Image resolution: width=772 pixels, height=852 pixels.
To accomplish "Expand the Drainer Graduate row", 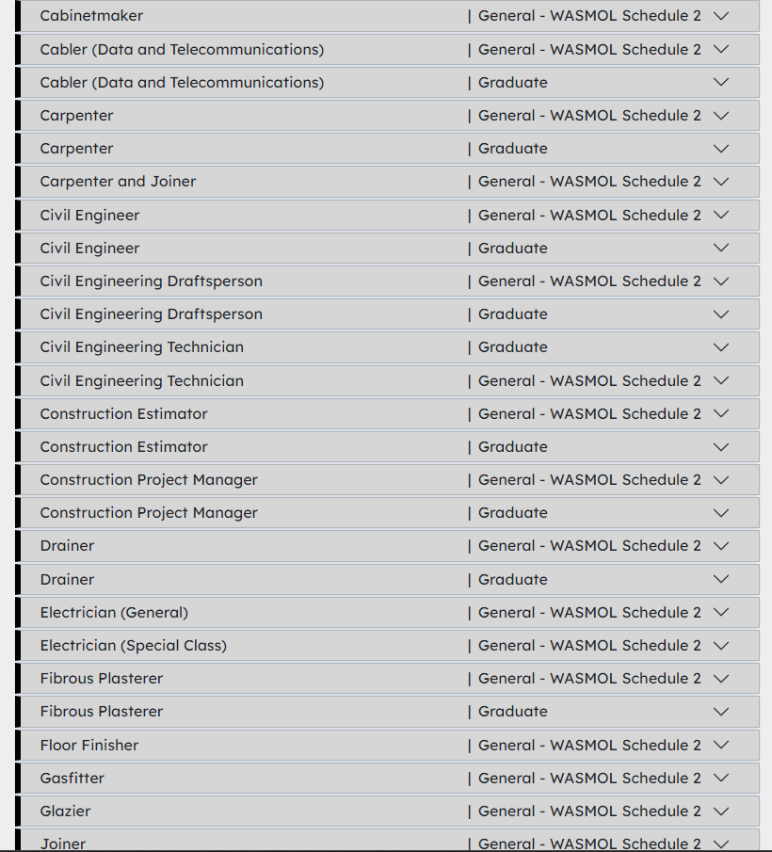I will [x=721, y=580].
